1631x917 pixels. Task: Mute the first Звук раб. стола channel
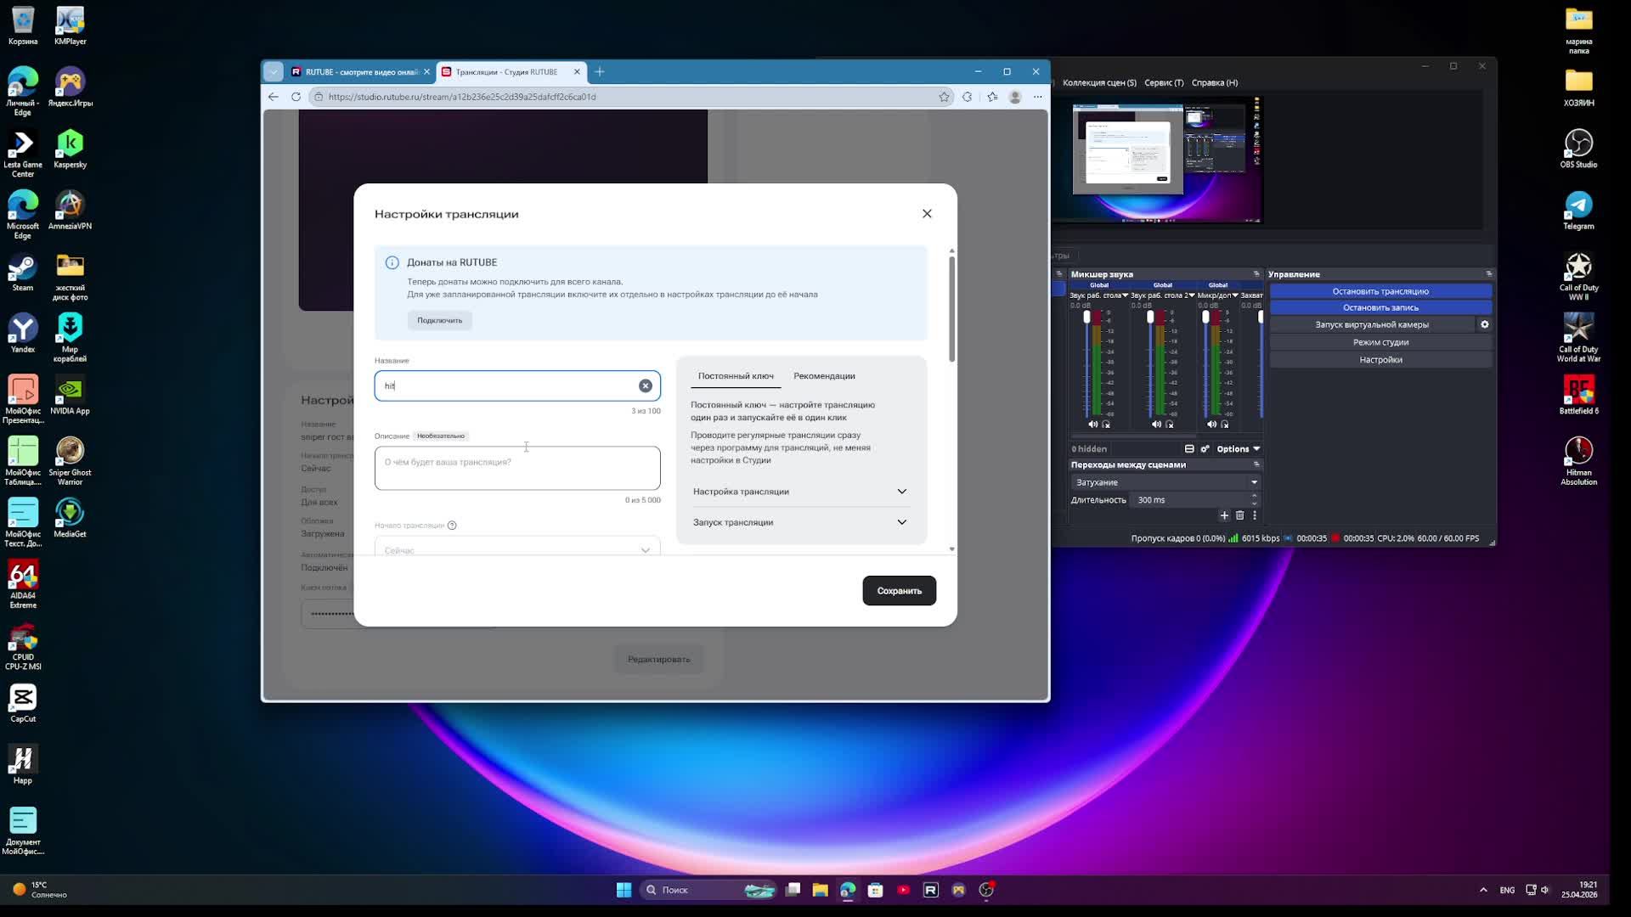tap(1092, 425)
